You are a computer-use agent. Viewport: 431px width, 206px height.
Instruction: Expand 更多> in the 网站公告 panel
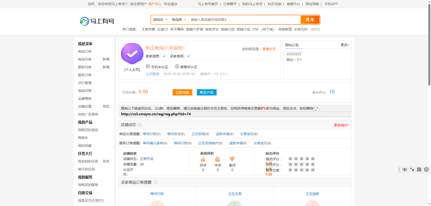point(345,45)
